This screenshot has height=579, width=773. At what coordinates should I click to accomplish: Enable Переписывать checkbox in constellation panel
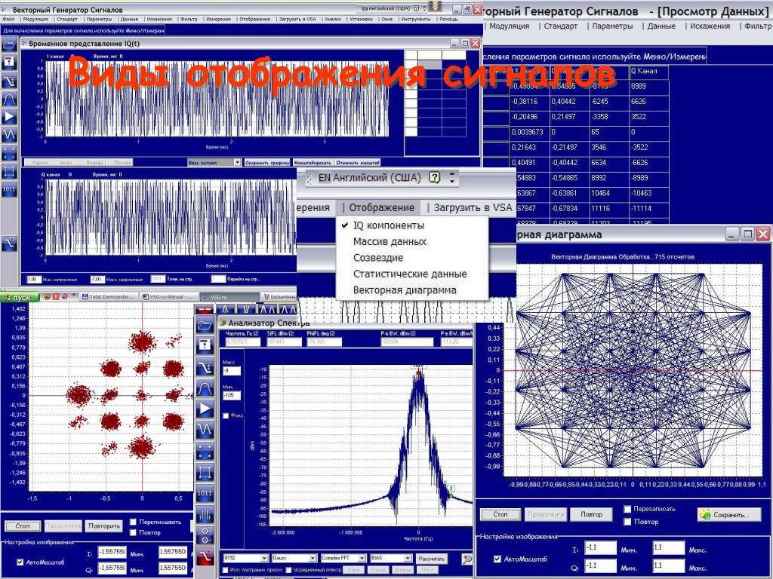133,522
